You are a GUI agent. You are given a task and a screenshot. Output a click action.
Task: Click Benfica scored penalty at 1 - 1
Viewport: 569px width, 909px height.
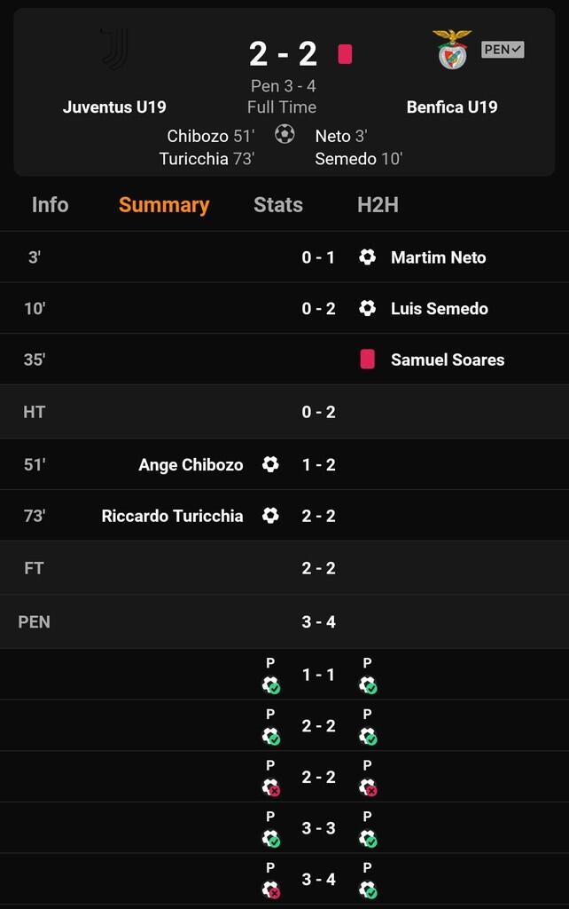point(367,684)
